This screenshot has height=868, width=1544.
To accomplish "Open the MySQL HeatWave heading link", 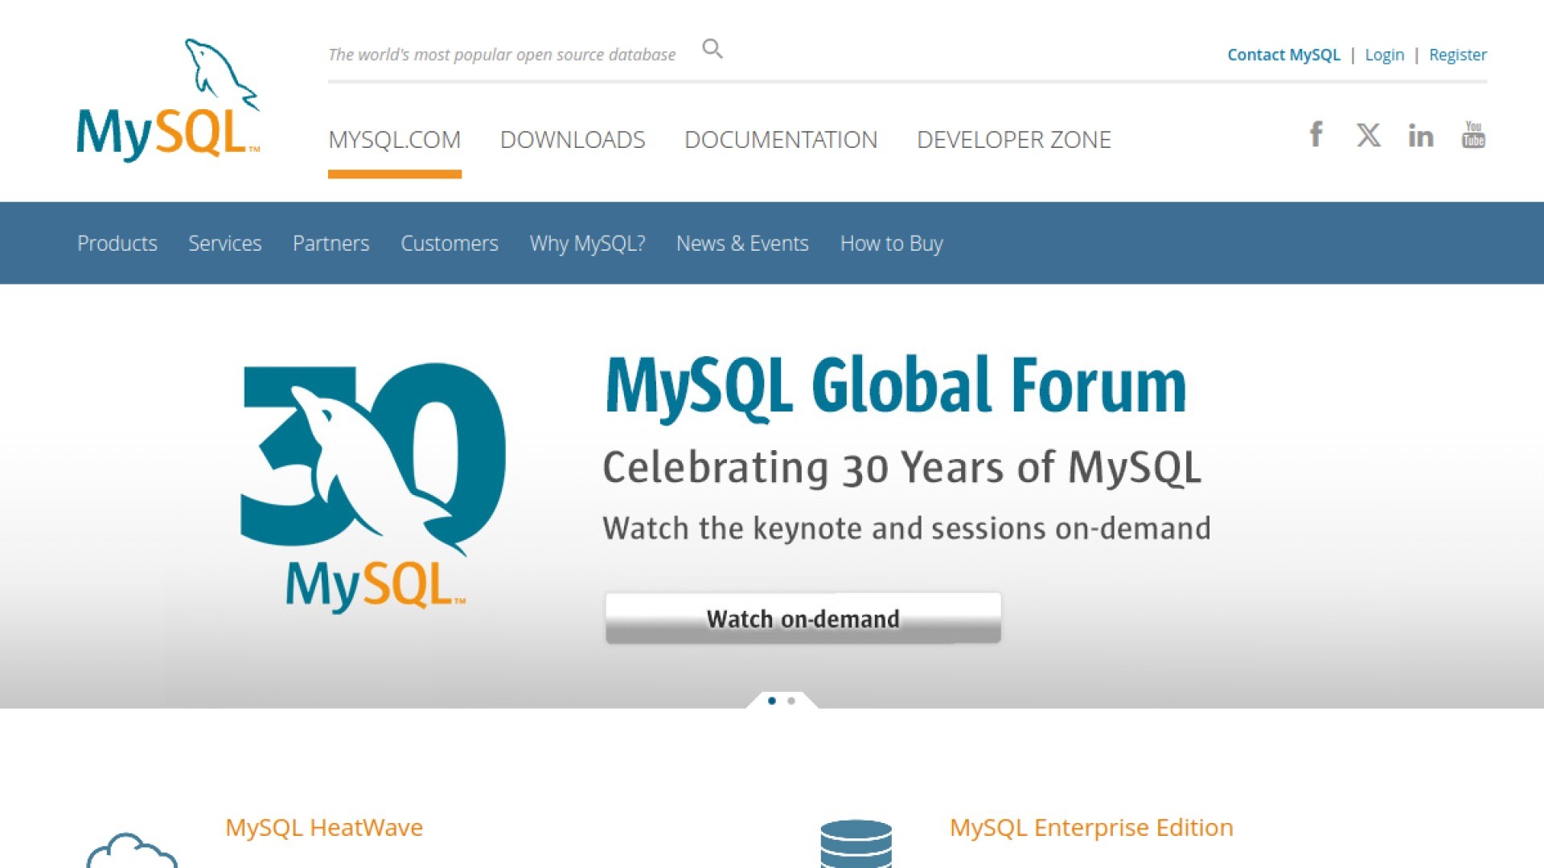I will (324, 827).
